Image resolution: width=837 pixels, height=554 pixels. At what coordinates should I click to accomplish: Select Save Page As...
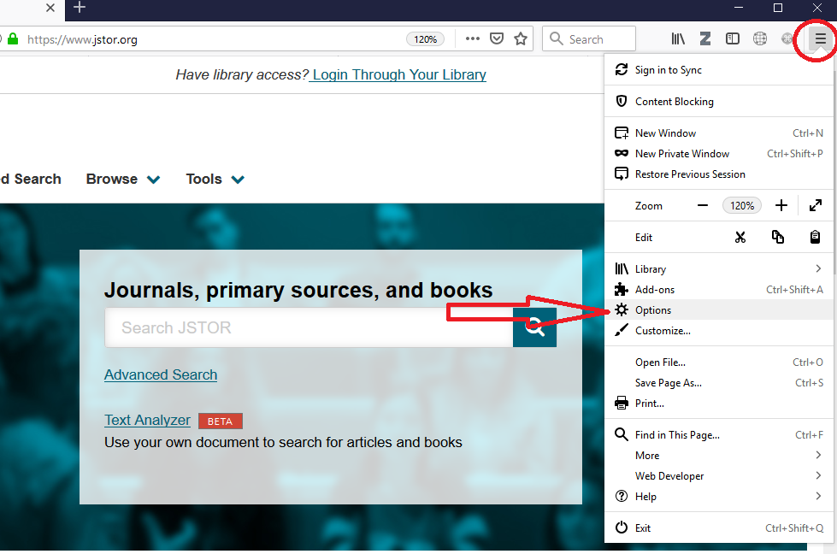(718, 383)
